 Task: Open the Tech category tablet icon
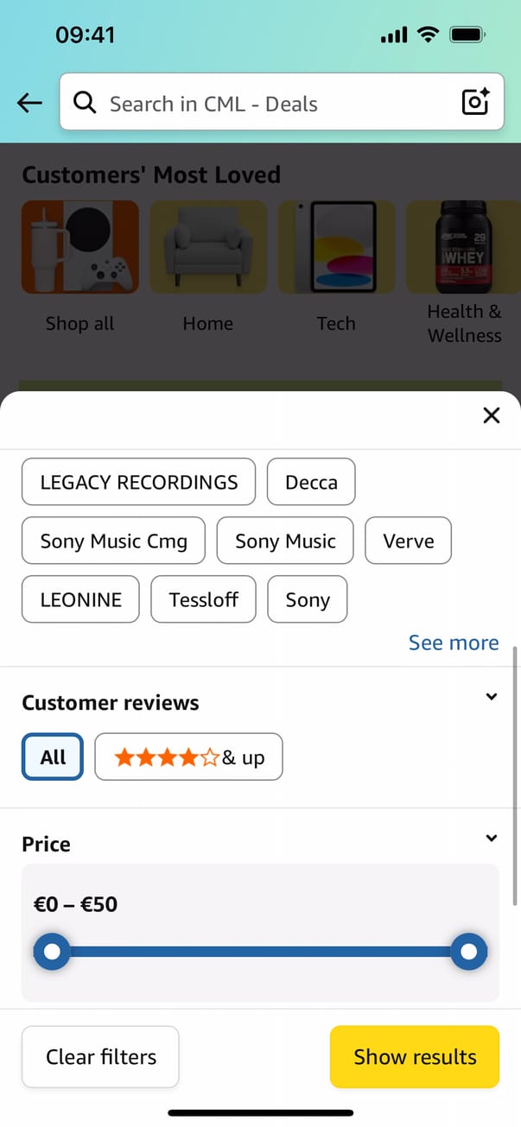336,248
